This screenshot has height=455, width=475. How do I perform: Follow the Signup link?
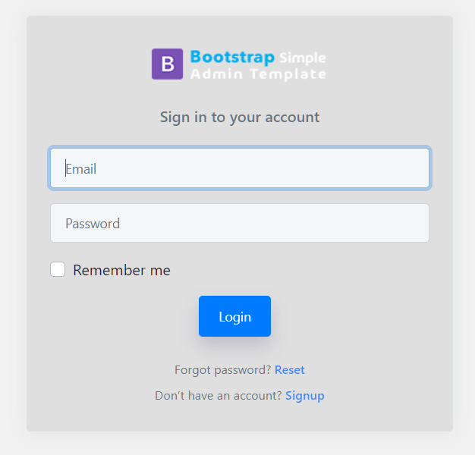point(304,396)
